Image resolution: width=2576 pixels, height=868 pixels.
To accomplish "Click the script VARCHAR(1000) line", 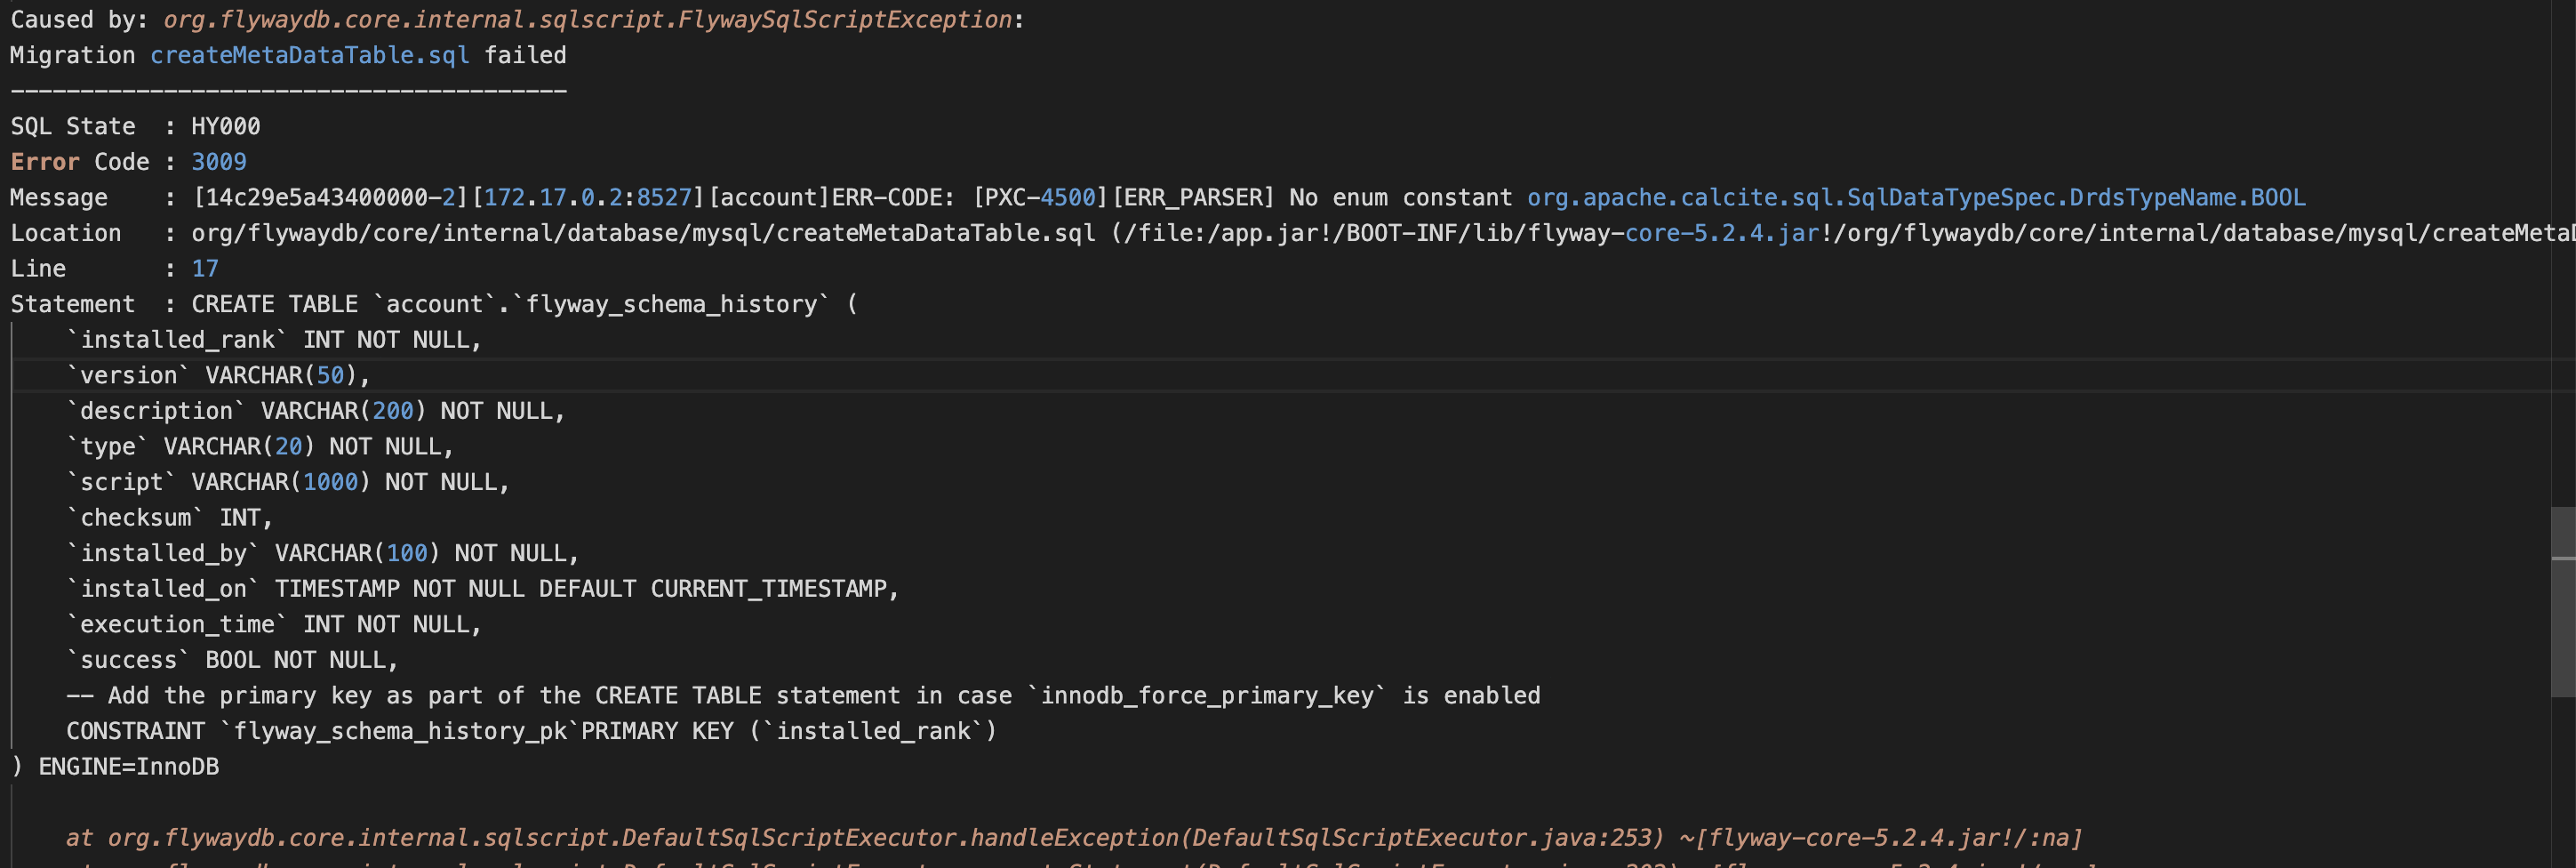I will coord(288,482).
